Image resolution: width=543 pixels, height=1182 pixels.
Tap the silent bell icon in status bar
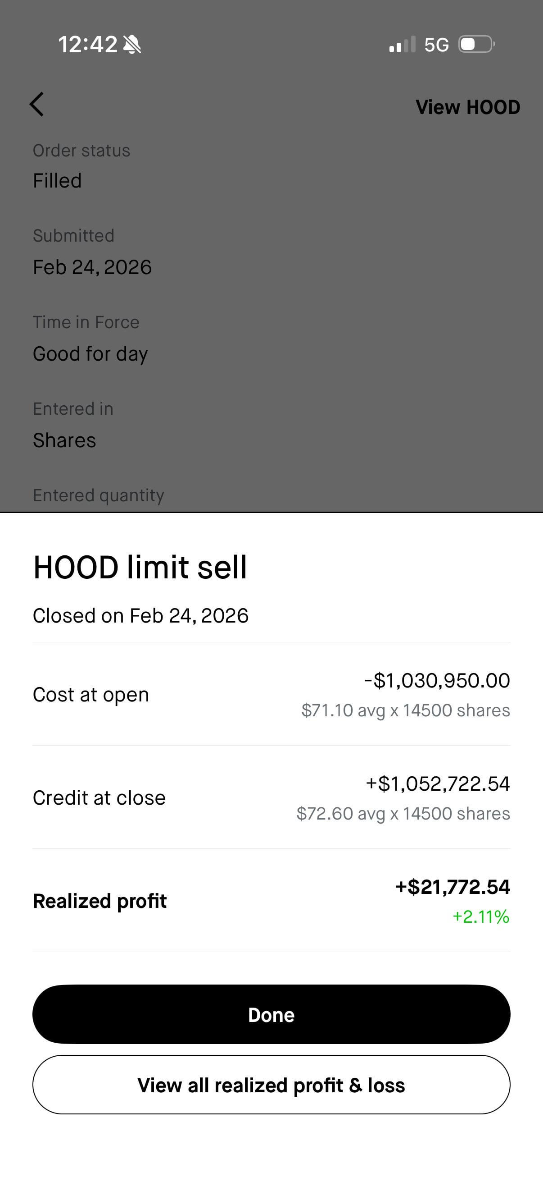[x=132, y=45]
